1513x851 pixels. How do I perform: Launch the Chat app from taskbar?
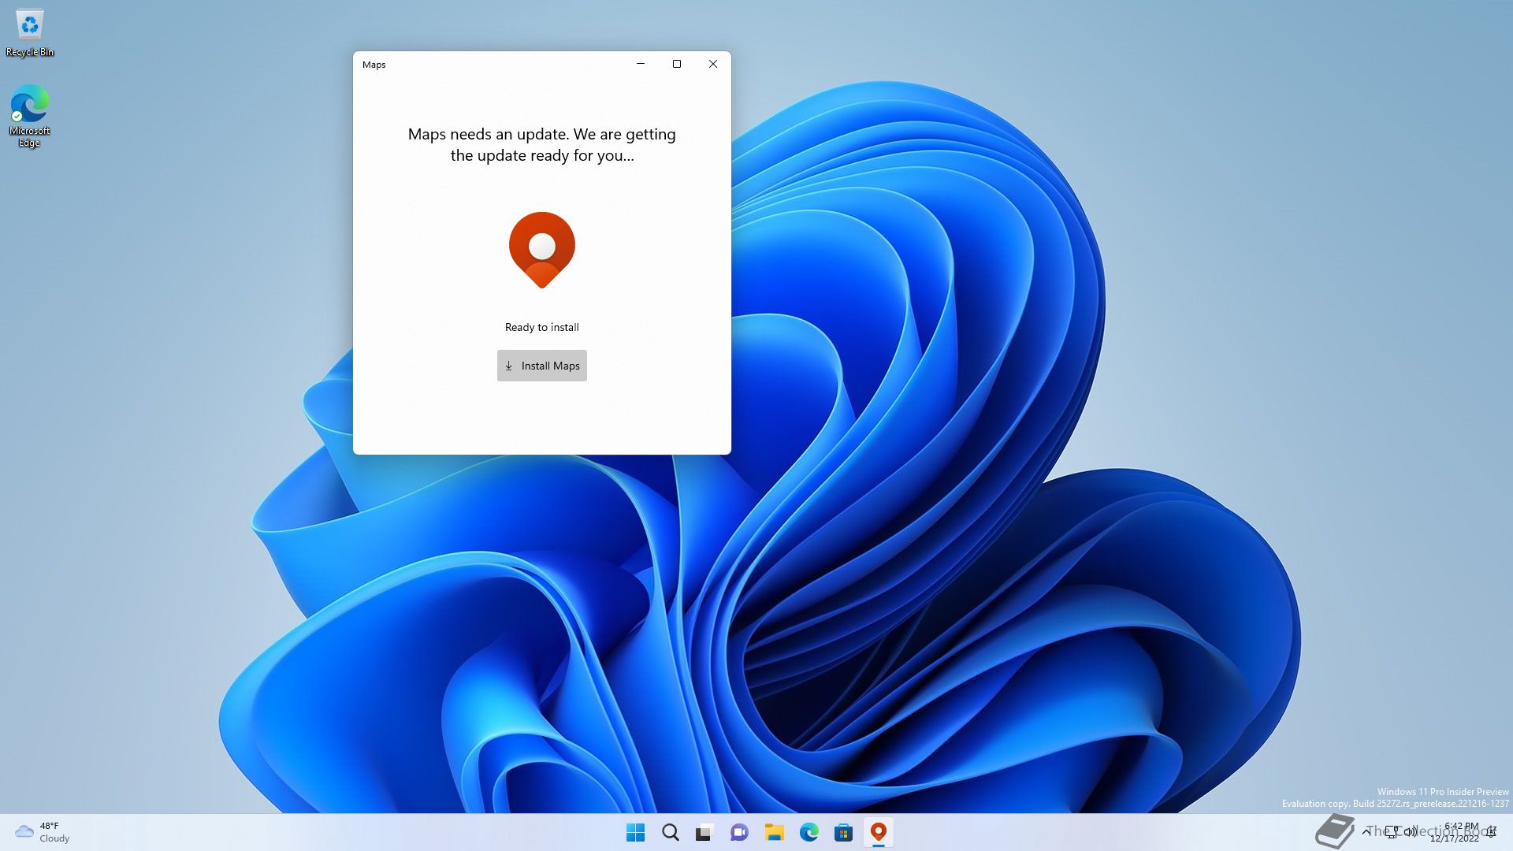739,832
